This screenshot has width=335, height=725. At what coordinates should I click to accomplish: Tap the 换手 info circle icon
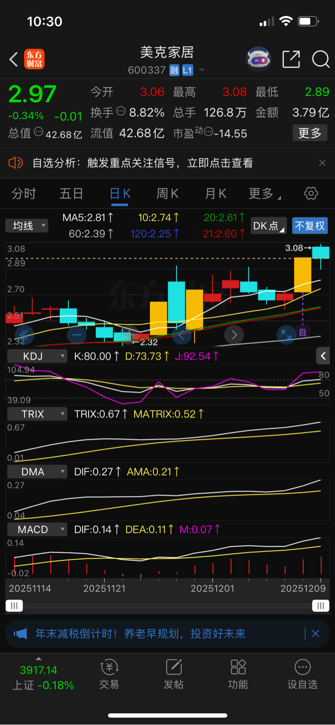[x=121, y=112]
